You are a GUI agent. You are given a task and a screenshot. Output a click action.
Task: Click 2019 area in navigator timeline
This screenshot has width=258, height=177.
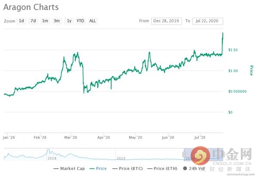(x=121, y=158)
